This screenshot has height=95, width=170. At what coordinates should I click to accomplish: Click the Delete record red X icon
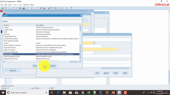(44, 8)
